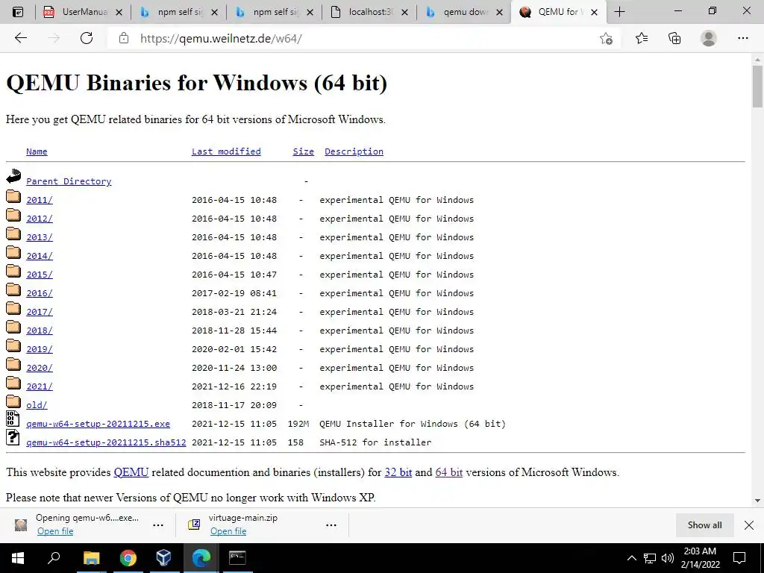Open volume control in system tray
This screenshot has width=764, height=573.
coord(668,558)
